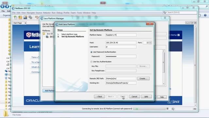Click the Start Page vertical scrollbar
The height and width of the screenshot is (118, 209).
coord(195,66)
